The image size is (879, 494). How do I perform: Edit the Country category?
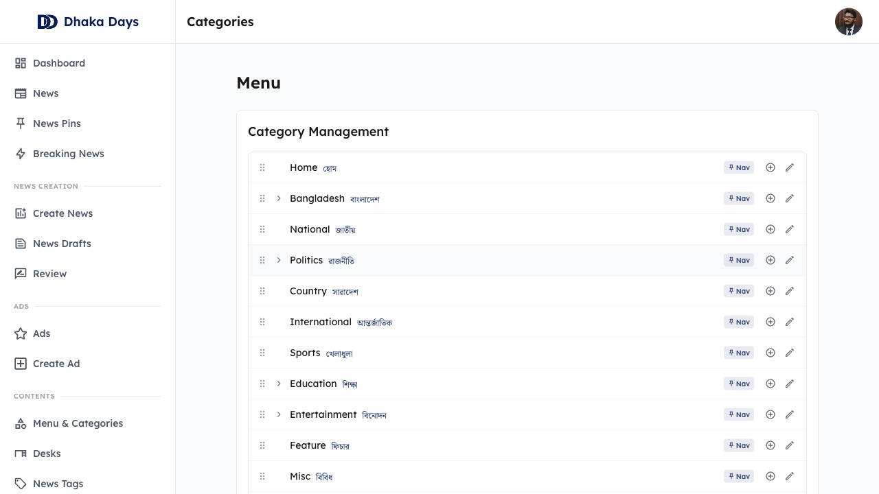click(790, 291)
